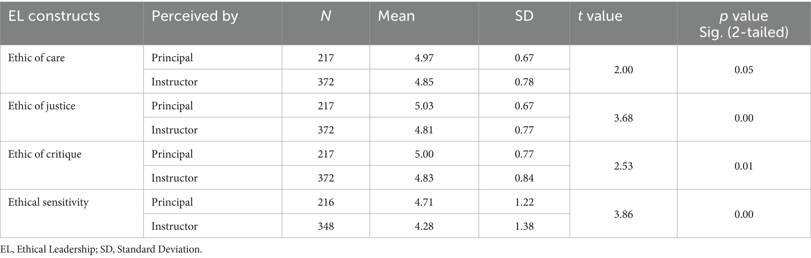The width and height of the screenshot is (811, 258).
Task: Click the SD value 1.38
Action: 524,226
